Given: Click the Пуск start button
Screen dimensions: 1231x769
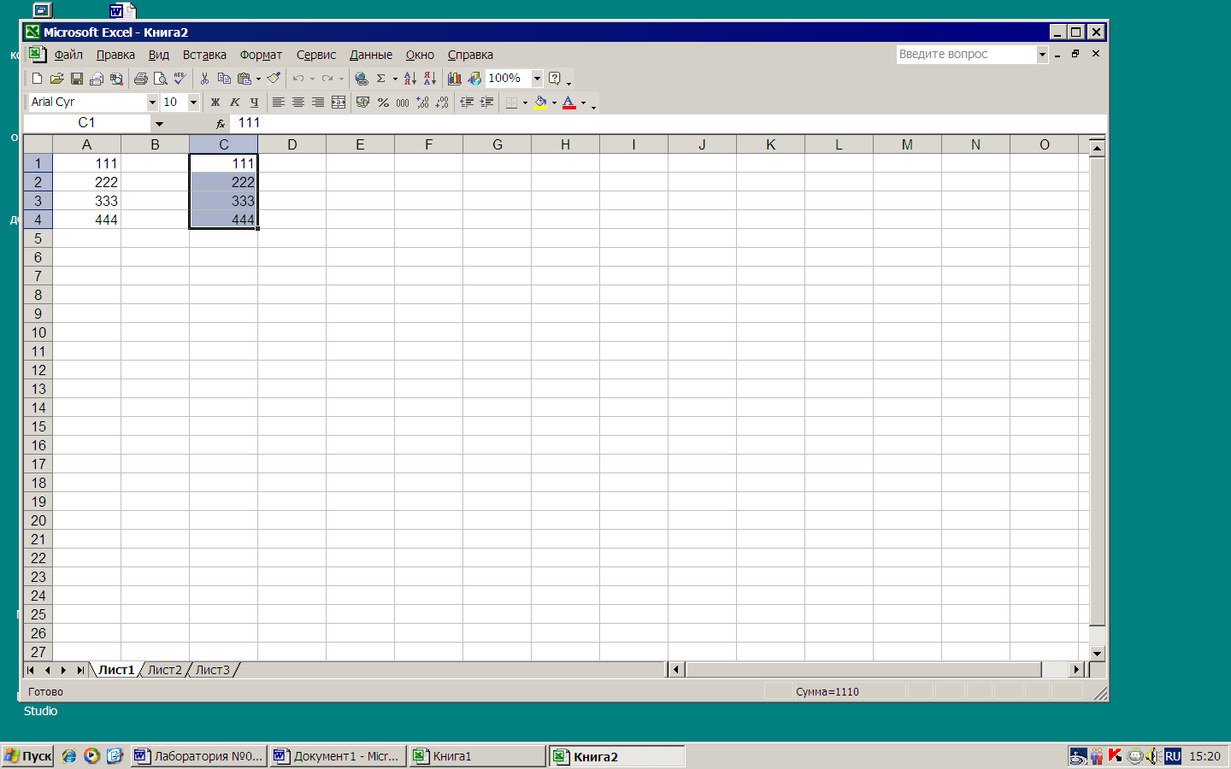Looking at the screenshot, I should 28,756.
